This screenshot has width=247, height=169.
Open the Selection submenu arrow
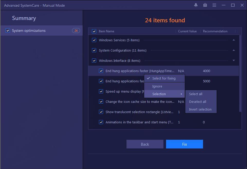coord(181,94)
